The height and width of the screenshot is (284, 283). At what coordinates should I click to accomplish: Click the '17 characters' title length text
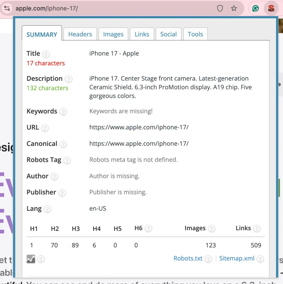46,63
